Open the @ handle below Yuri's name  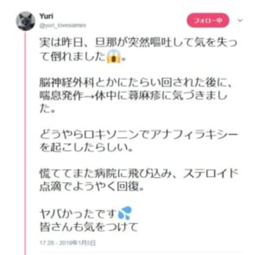tap(63, 25)
